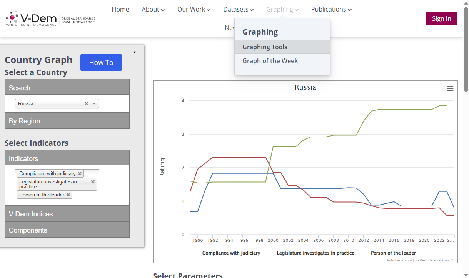
Task: Clear the Russia country selection x
Action: coord(86,104)
